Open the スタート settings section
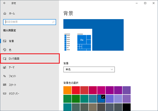This screenshot has width=158, height=111. pyautogui.click(x=30, y=85)
